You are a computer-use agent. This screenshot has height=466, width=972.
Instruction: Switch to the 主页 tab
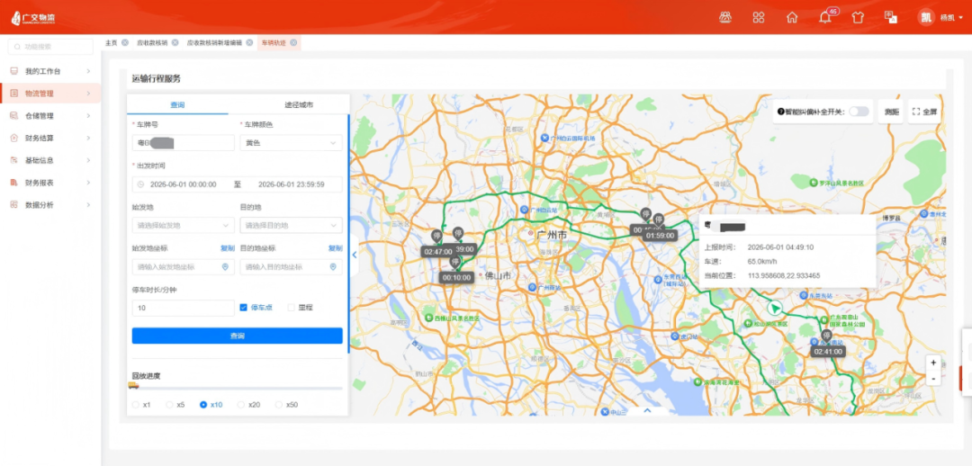coord(112,43)
